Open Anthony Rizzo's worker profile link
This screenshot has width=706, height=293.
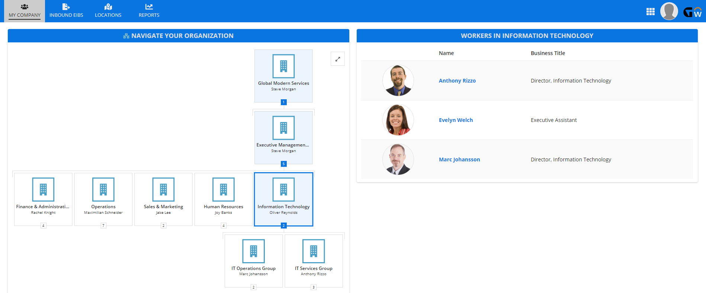point(457,81)
